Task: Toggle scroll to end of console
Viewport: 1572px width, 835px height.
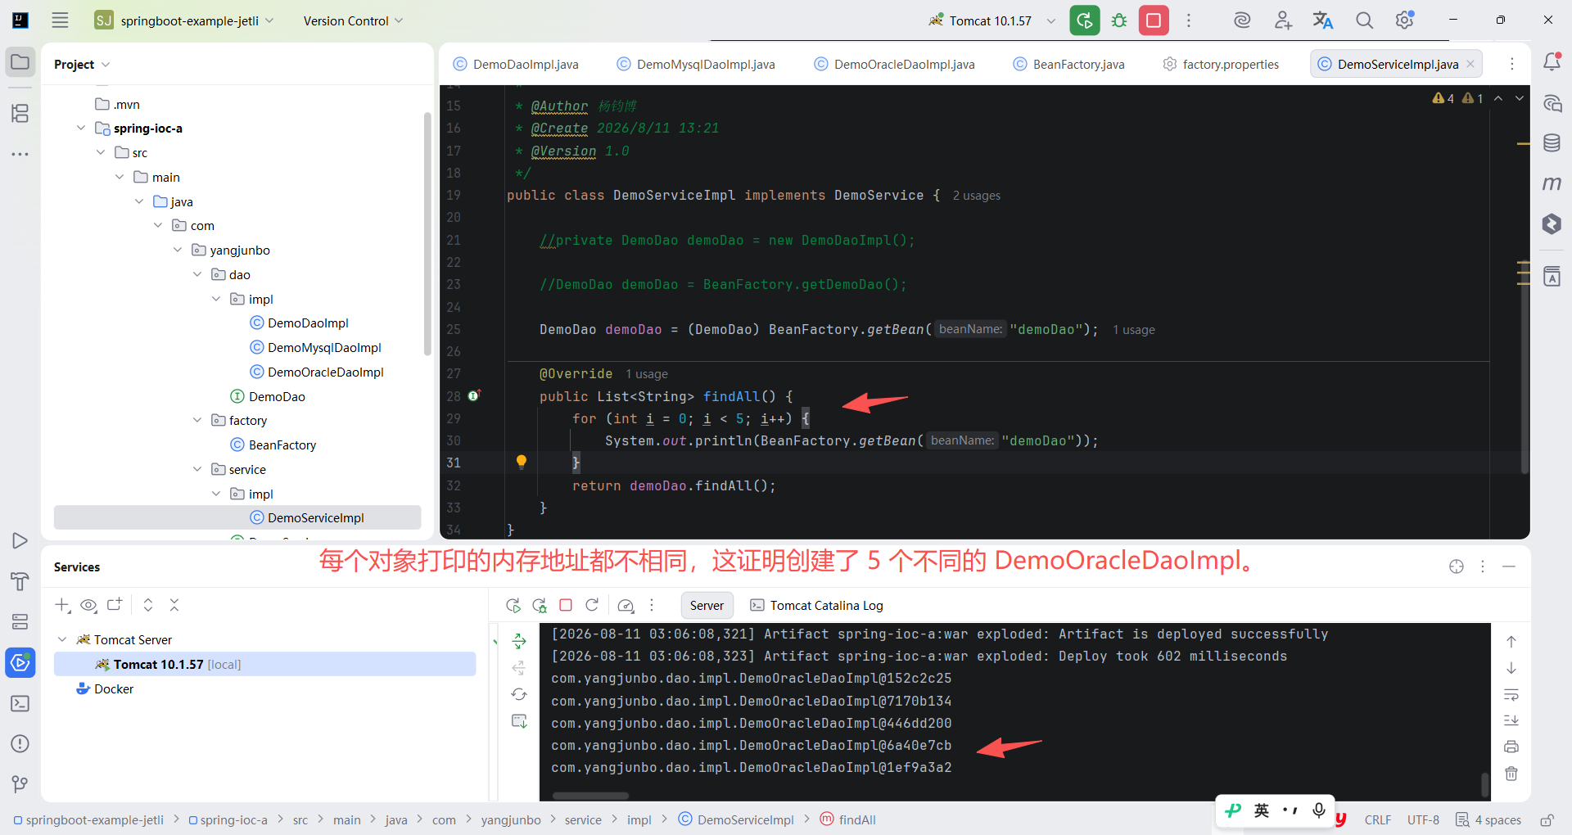Action: [1511, 720]
